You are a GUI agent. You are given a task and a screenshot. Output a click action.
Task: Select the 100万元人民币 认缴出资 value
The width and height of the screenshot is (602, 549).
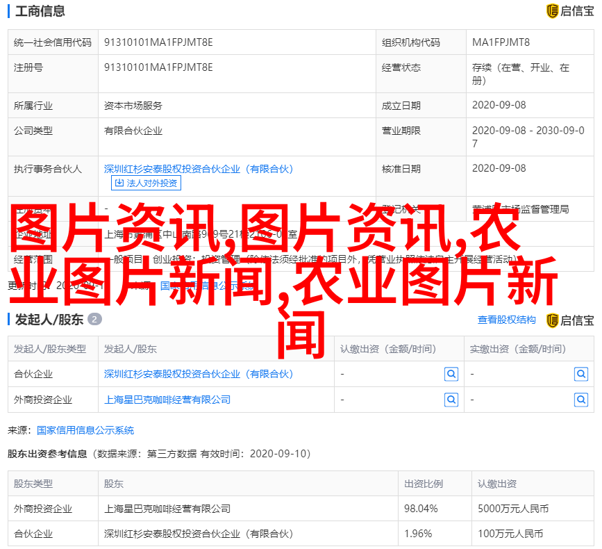pos(510,534)
